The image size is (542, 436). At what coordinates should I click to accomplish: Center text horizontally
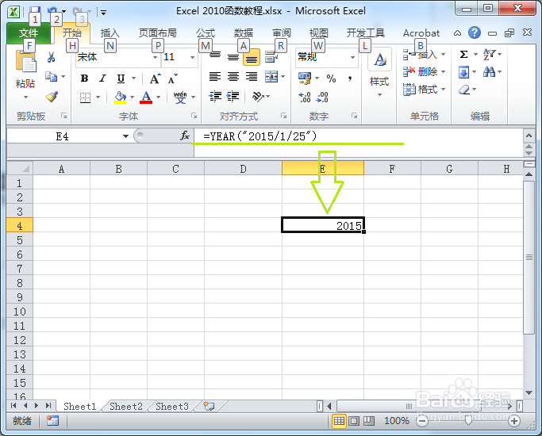point(233,76)
